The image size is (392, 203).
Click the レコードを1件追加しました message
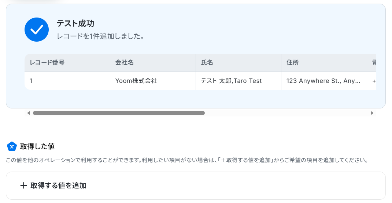coord(101,37)
